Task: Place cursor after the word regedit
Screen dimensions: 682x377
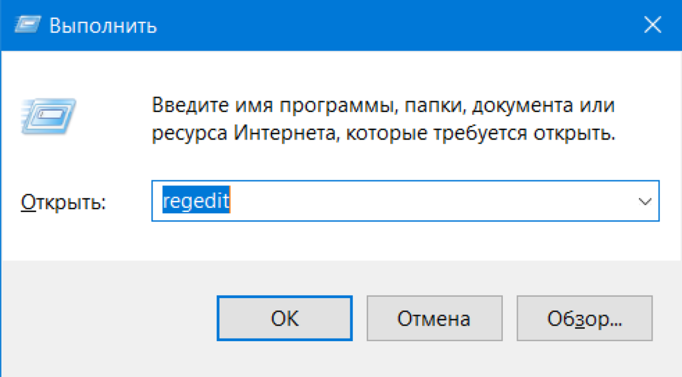Action: point(233,200)
